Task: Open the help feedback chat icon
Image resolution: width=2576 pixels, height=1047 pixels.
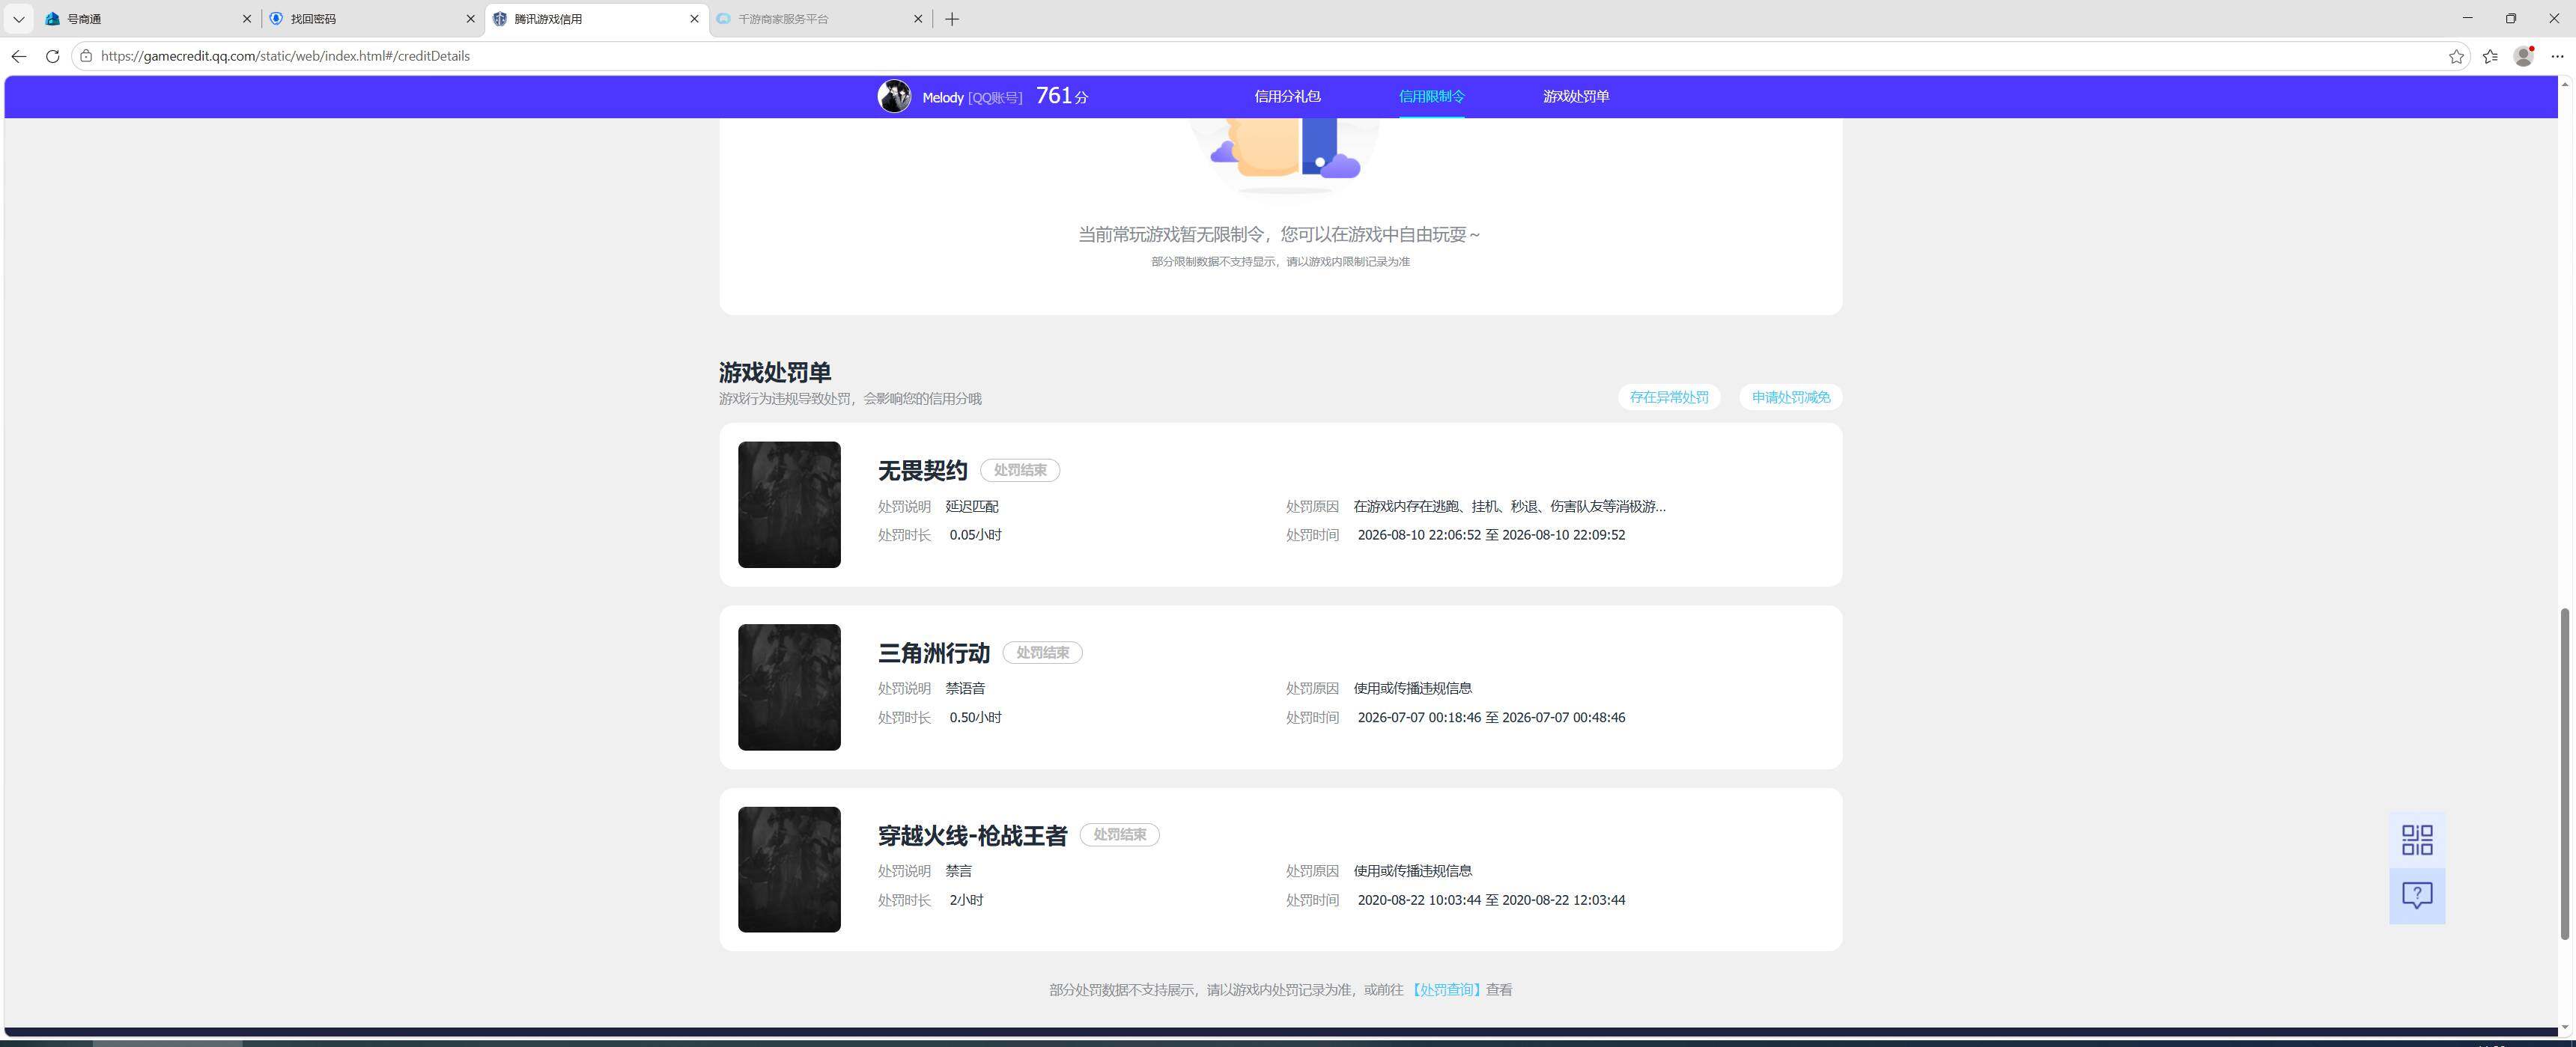Action: [2417, 895]
